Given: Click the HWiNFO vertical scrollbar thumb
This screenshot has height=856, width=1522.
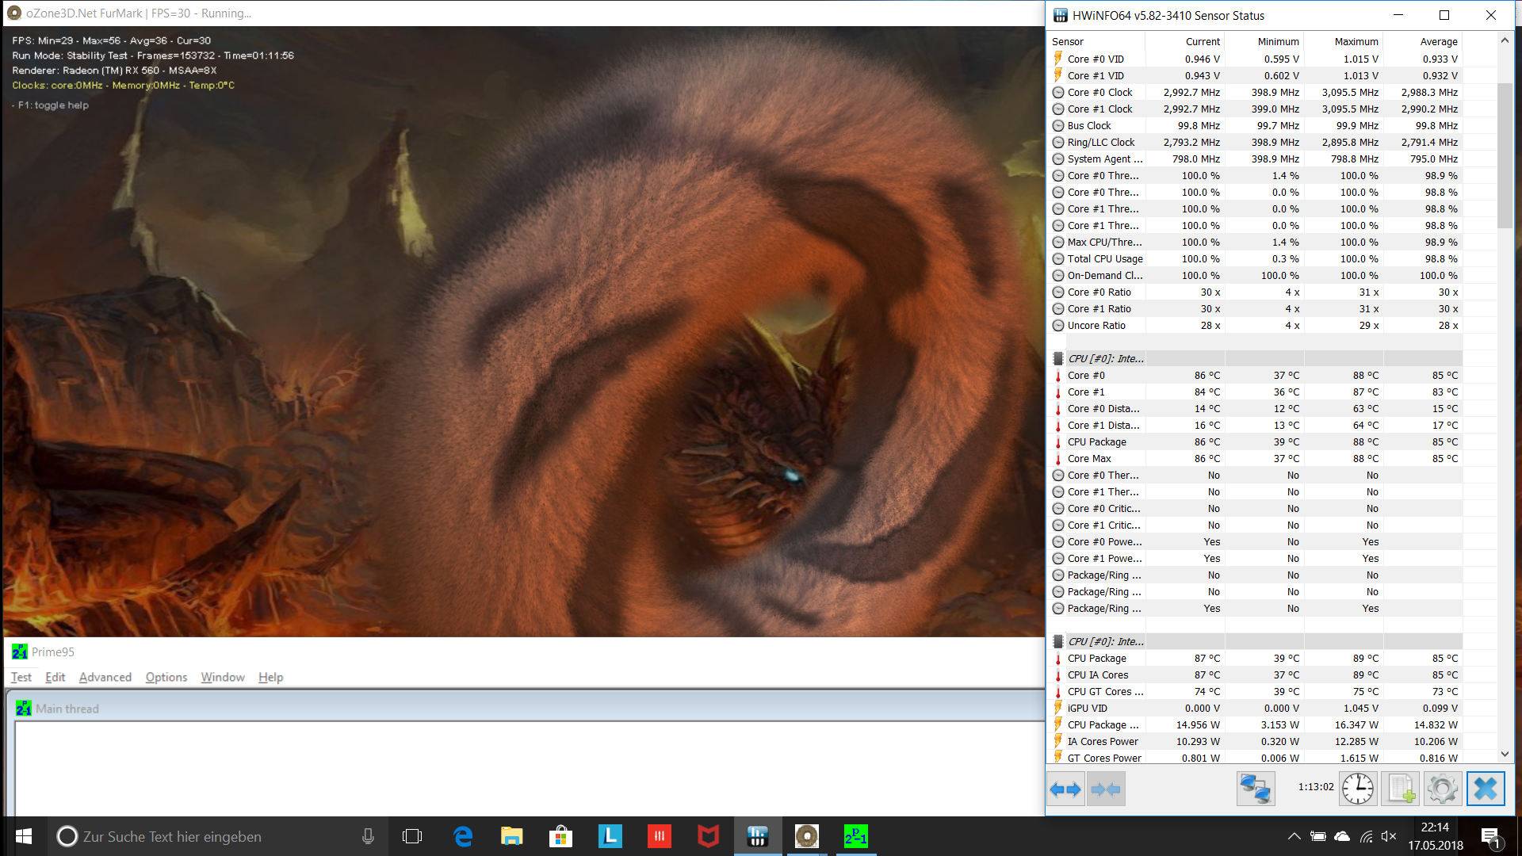Looking at the screenshot, I should pyautogui.click(x=1505, y=155).
